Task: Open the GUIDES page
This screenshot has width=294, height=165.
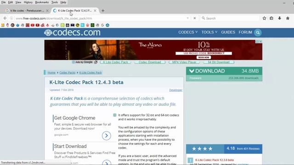Action: click(x=228, y=32)
